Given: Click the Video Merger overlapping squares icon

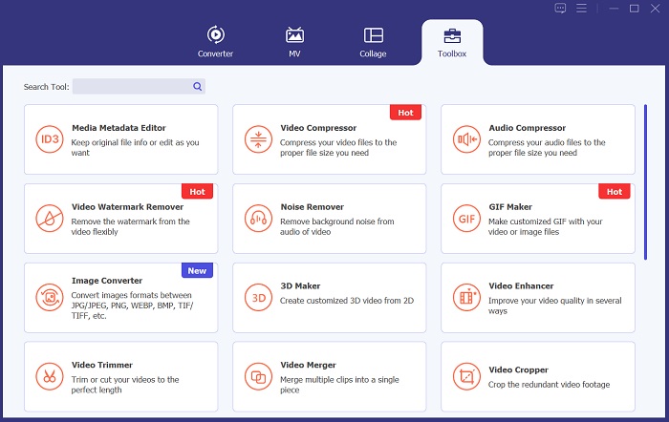Looking at the screenshot, I should pyautogui.click(x=258, y=376).
